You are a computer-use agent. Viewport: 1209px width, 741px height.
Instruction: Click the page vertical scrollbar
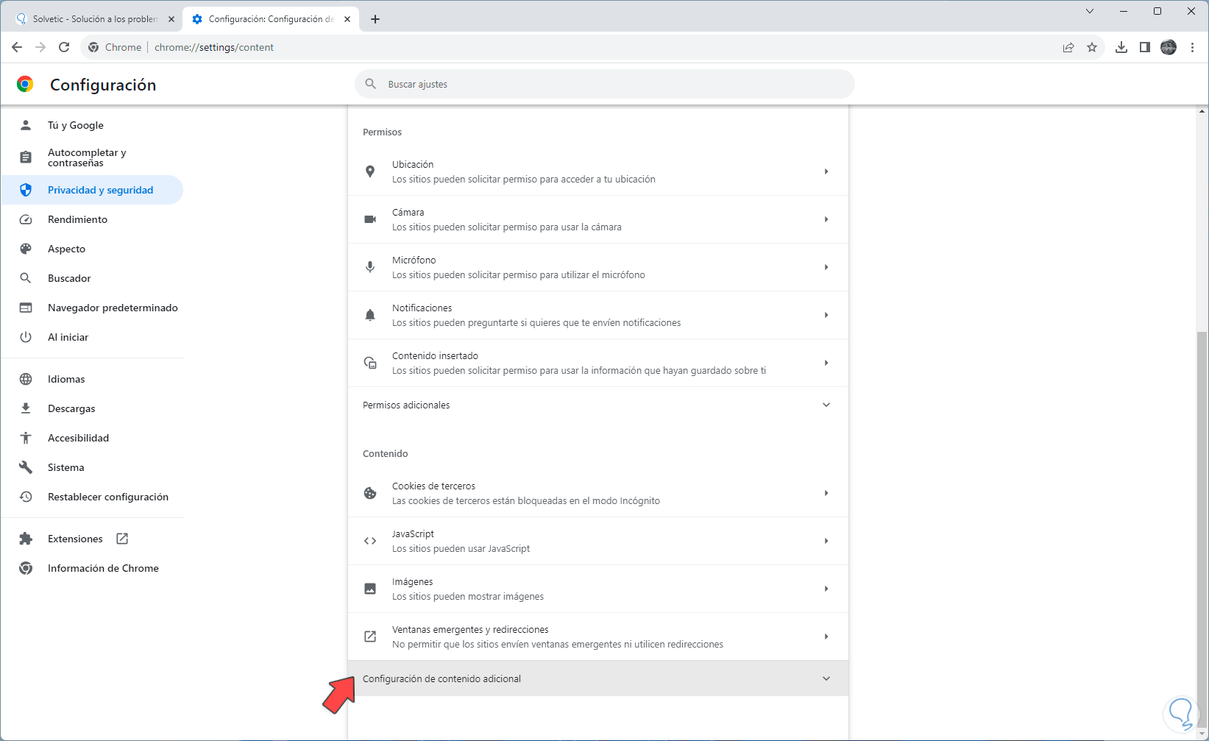click(1202, 515)
